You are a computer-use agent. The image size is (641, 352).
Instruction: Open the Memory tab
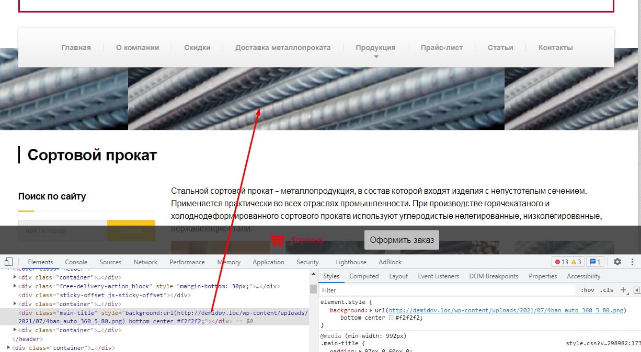tap(229, 262)
